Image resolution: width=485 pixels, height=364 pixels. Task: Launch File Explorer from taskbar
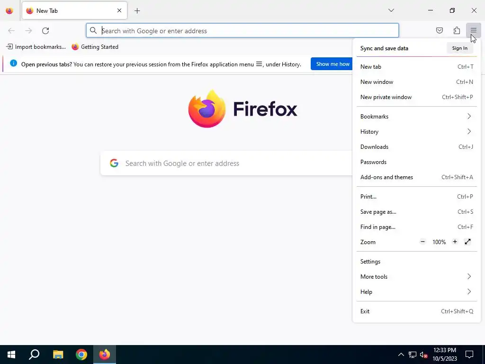(x=58, y=355)
